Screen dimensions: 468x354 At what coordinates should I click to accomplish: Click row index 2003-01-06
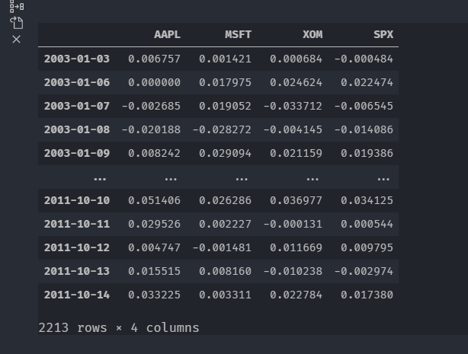click(x=77, y=82)
